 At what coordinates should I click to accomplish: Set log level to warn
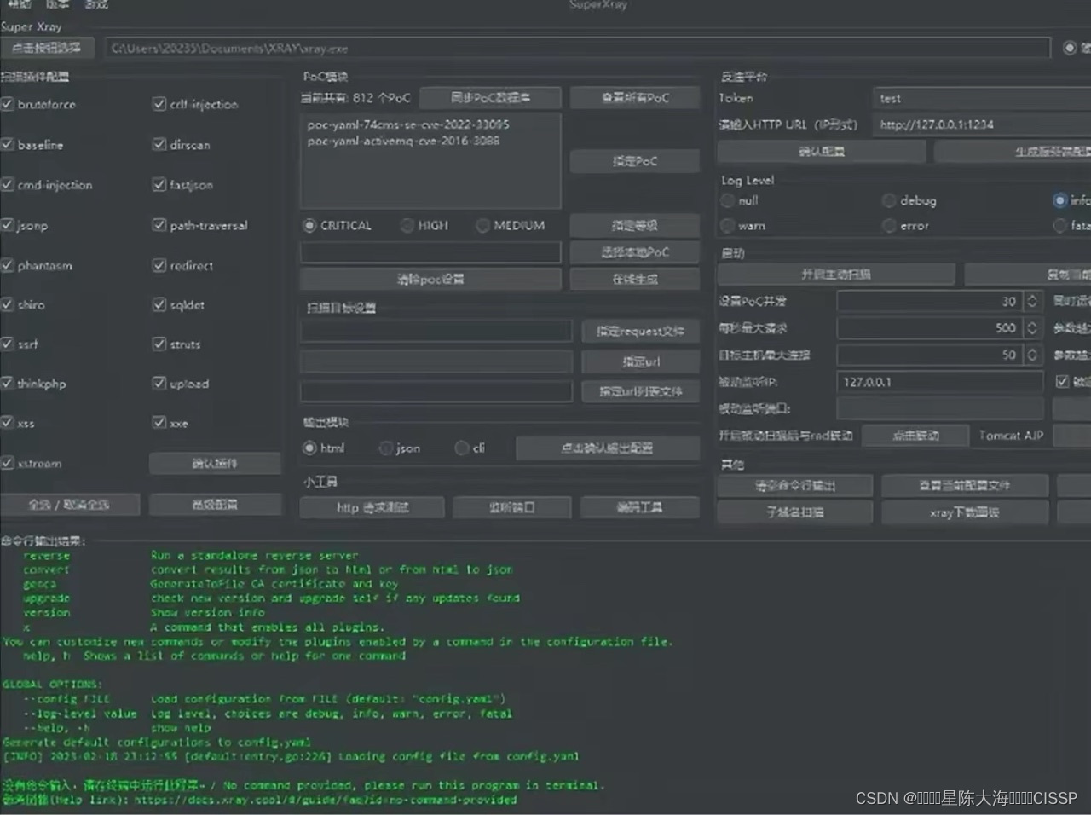pos(727,226)
